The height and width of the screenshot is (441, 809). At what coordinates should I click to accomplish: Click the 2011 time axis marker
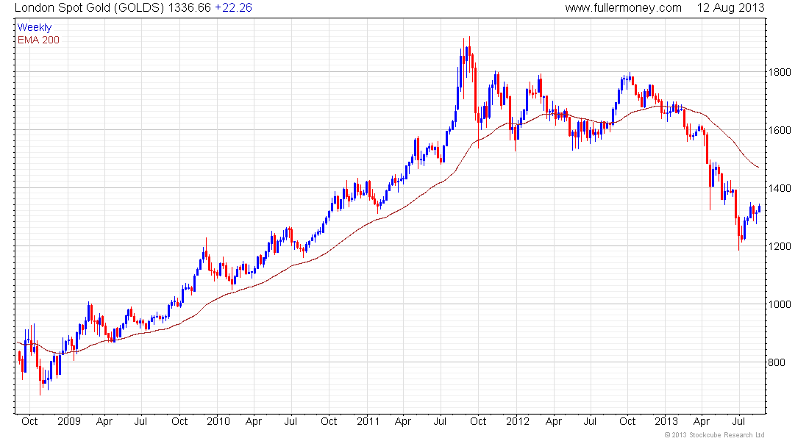(x=368, y=421)
